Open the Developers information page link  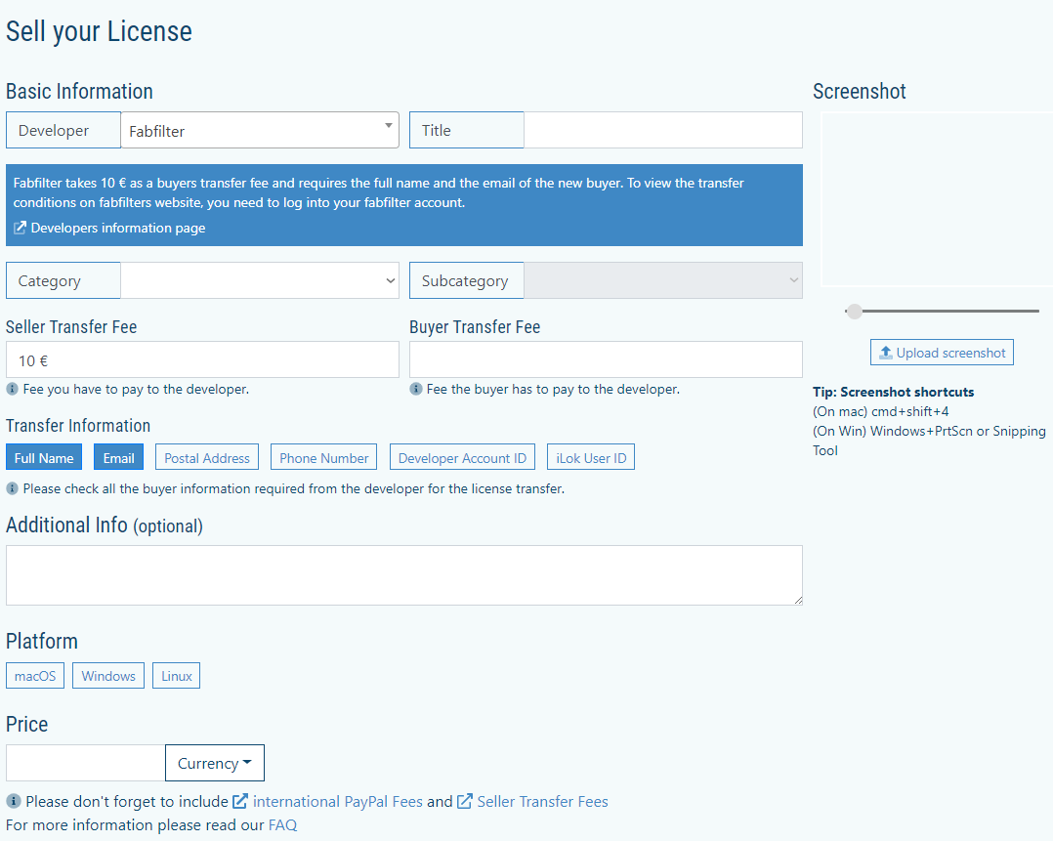click(118, 228)
